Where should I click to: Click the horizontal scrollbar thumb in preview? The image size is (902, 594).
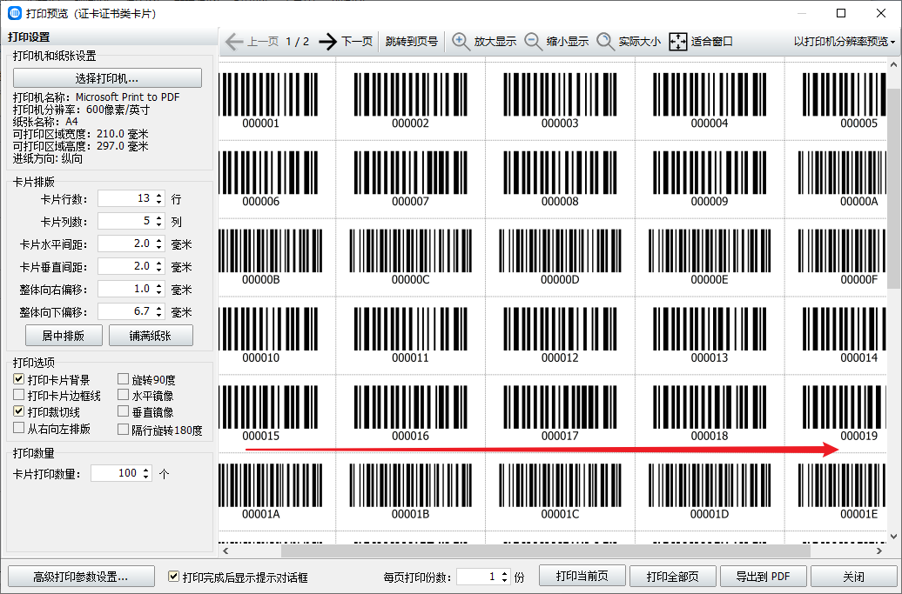click(545, 551)
